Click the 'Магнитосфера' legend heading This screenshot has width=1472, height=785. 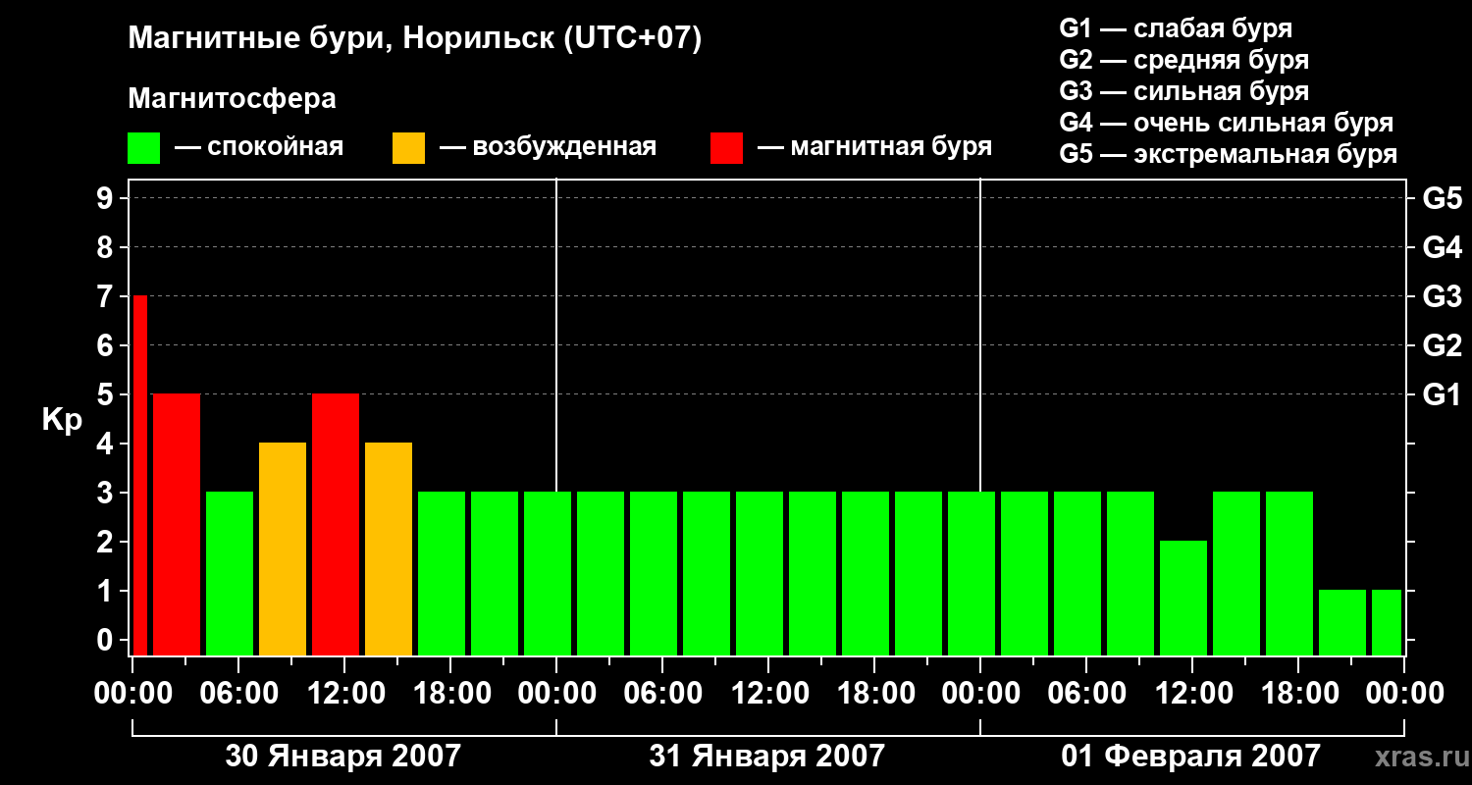click(x=233, y=99)
